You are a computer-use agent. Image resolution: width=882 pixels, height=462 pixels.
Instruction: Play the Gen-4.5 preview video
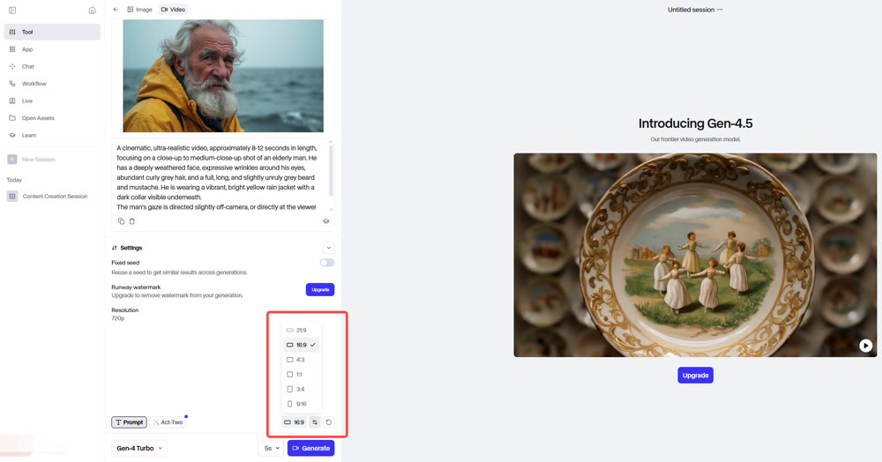tap(866, 346)
